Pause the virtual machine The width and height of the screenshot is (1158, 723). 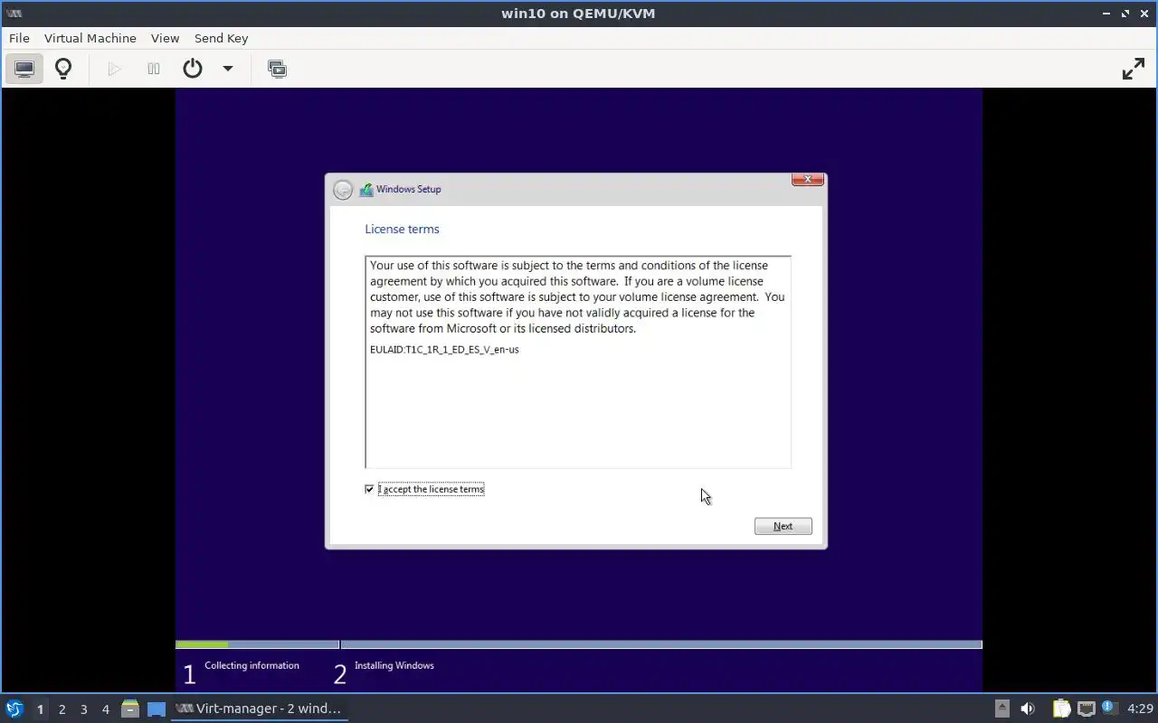[x=154, y=69]
